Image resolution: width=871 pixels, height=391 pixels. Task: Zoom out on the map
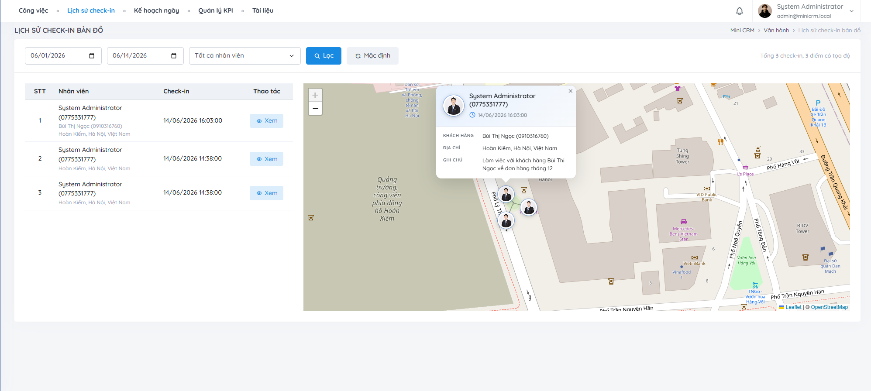click(x=315, y=108)
